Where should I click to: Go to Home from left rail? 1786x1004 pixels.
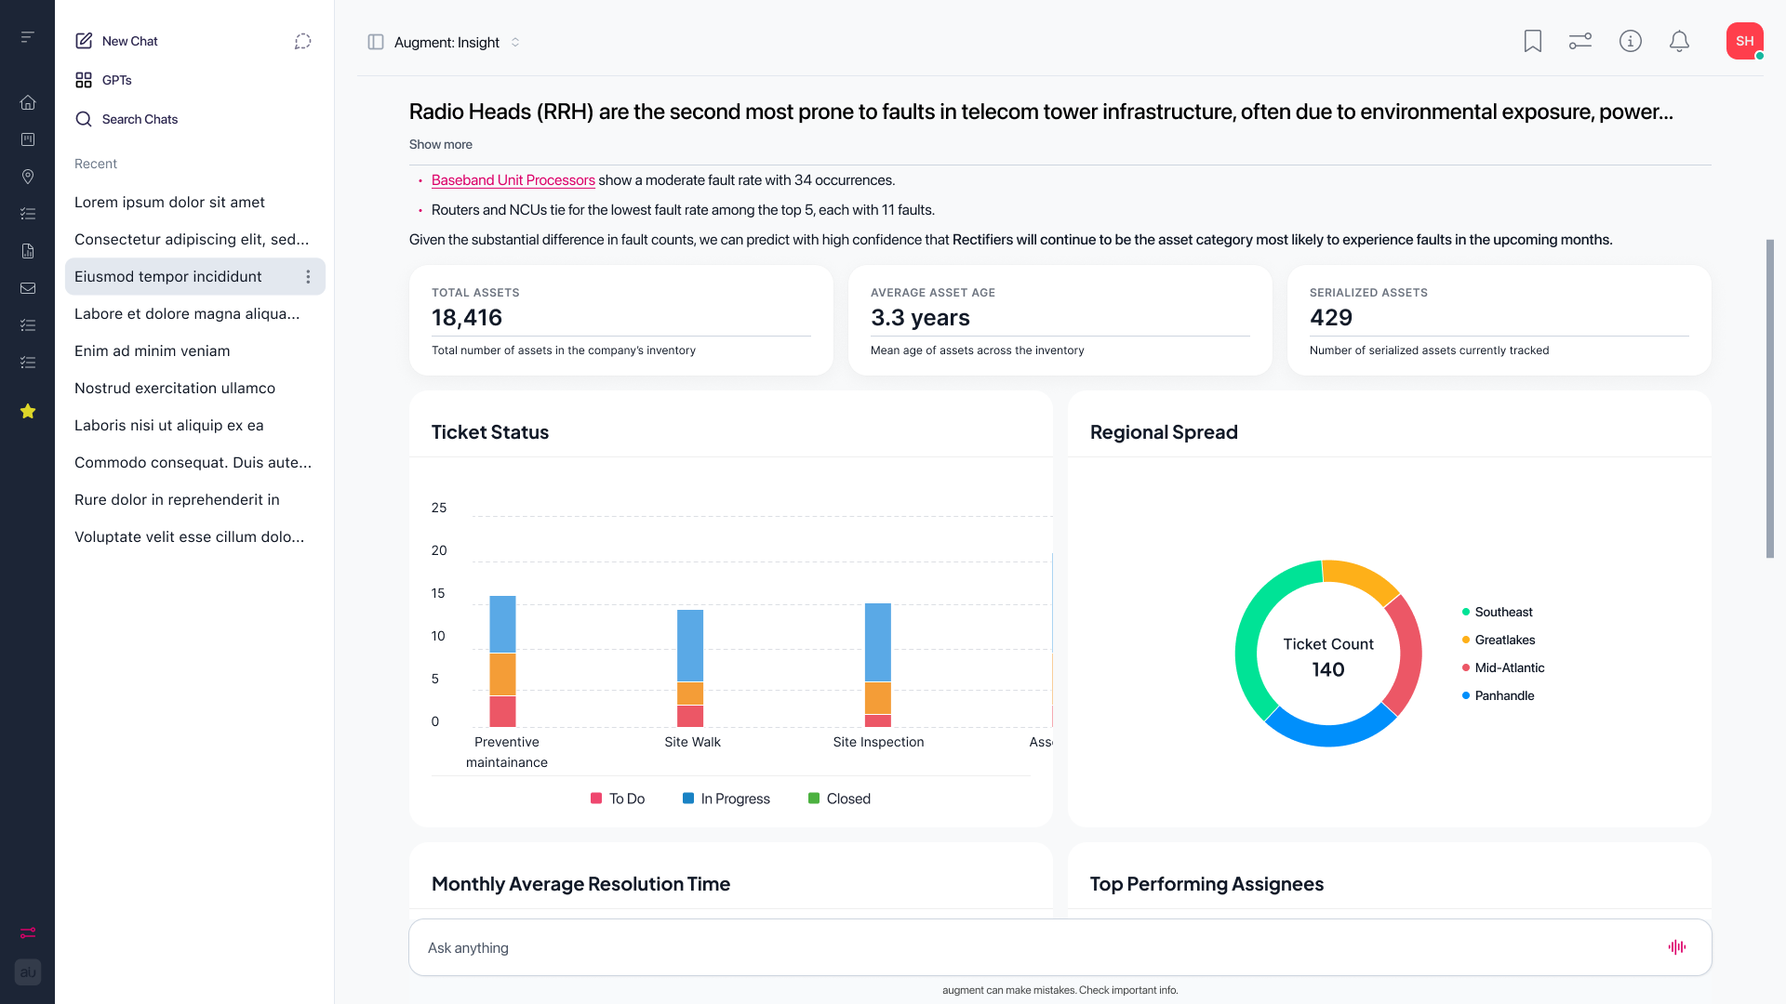[x=28, y=102]
